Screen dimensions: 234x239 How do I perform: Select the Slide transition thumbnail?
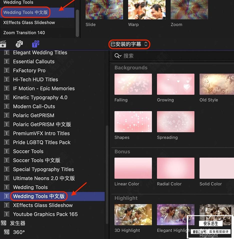104,10
